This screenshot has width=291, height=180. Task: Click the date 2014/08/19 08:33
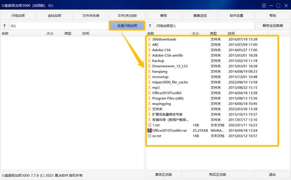pos(243,71)
